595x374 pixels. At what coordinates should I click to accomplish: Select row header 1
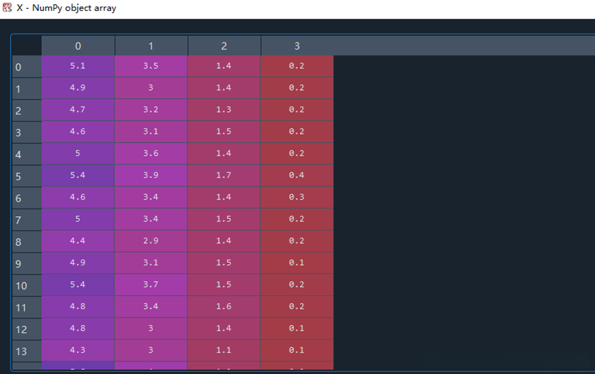[x=27, y=89]
